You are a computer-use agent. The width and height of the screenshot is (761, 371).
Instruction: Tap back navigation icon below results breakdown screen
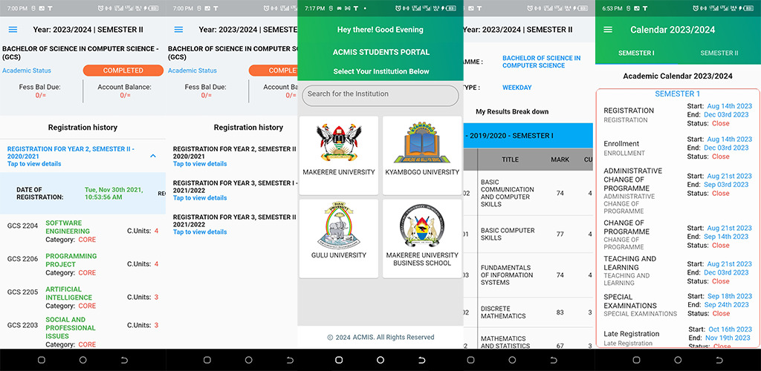pyautogui.click(x=553, y=360)
